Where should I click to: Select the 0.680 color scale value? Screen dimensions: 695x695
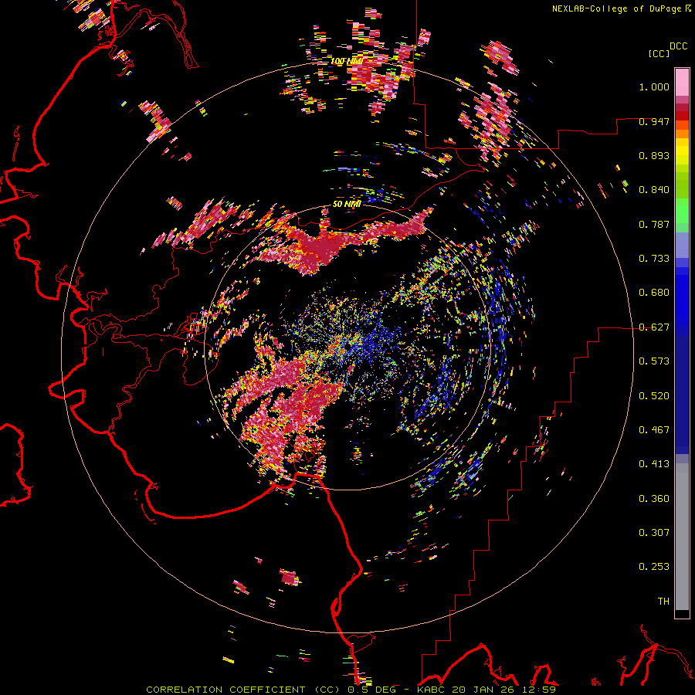coord(654,293)
